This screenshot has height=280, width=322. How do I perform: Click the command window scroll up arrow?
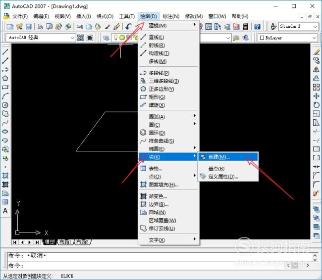coord(315,255)
